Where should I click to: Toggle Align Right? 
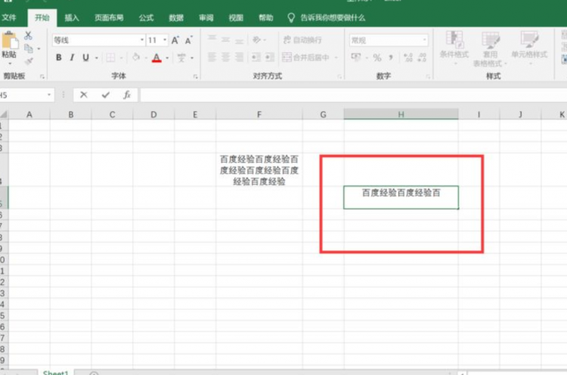click(x=239, y=57)
